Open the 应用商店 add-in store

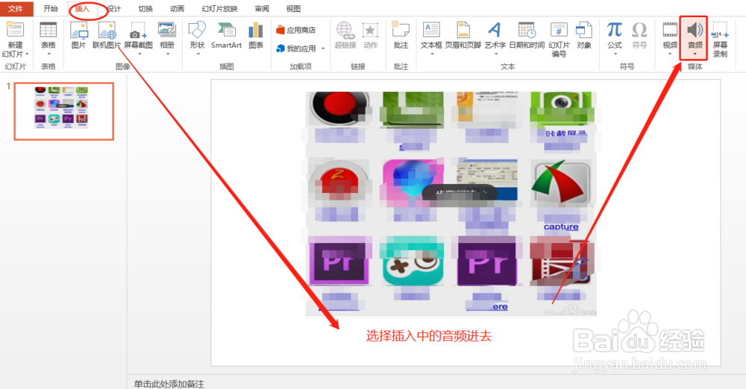[296, 30]
